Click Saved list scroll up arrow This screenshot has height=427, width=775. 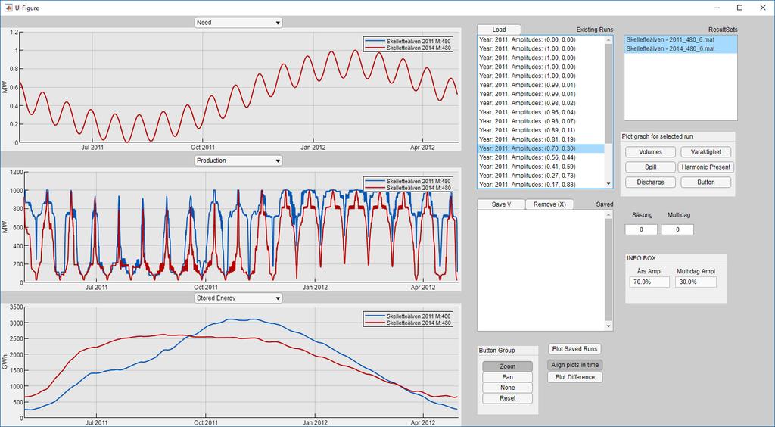pyautogui.click(x=608, y=214)
